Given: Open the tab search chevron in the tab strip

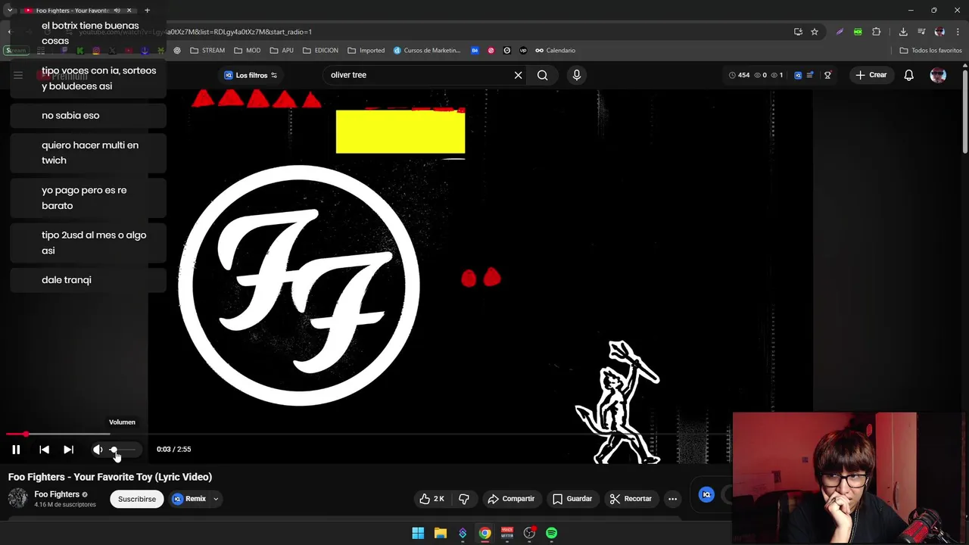Looking at the screenshot, I should click(10, 11).
